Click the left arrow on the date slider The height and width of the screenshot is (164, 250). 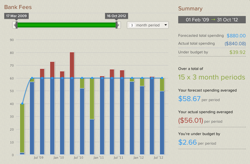[x=15, y=25]
